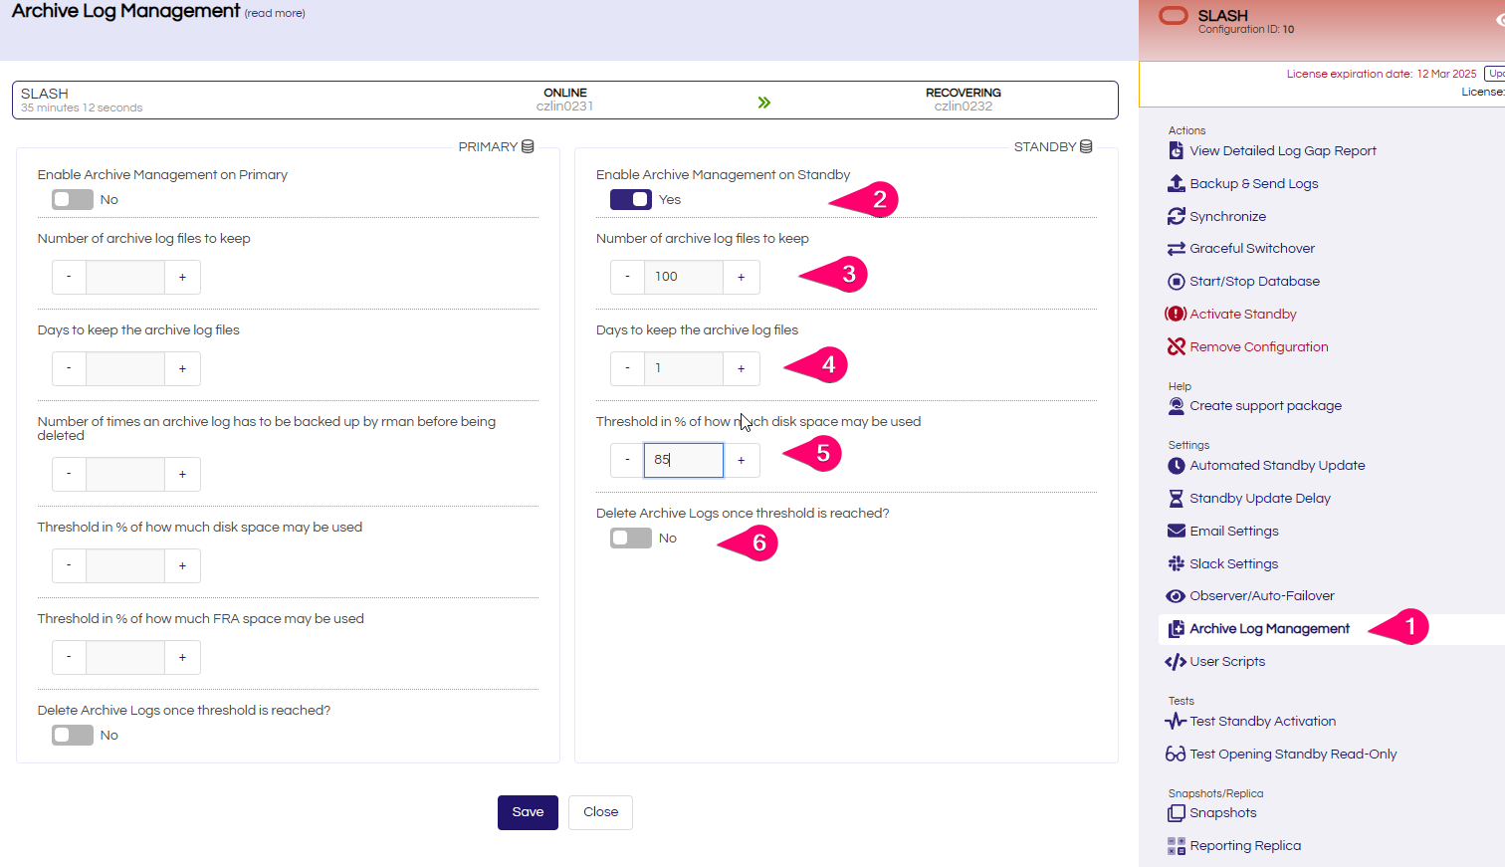1505x867 pixels.
Task: Click the Snapshots icon
Action: [x=1176, y=813]
